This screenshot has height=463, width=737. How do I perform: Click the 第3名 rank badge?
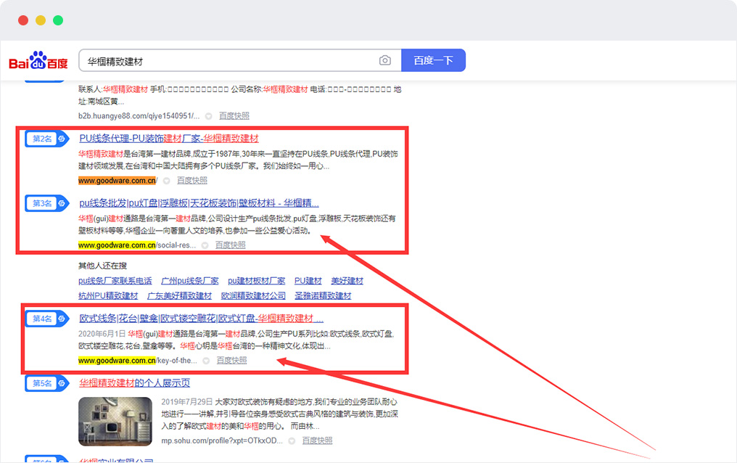(47, 203)
